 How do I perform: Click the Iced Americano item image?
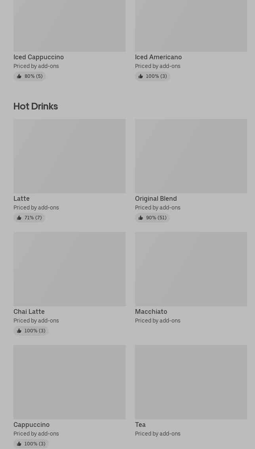tap(191, 26)
